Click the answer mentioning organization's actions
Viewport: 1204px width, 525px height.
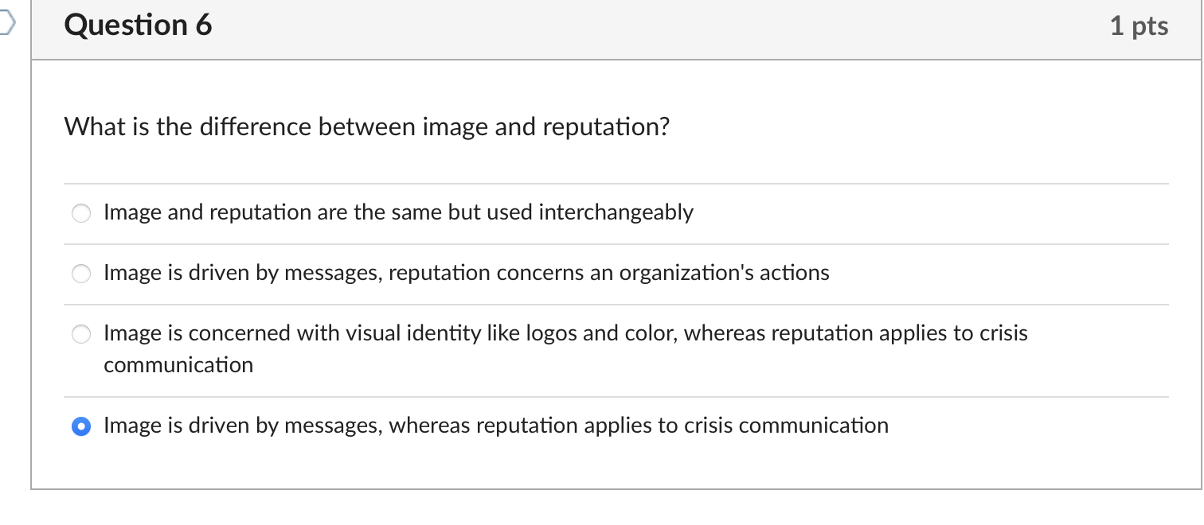click(466, 273)
